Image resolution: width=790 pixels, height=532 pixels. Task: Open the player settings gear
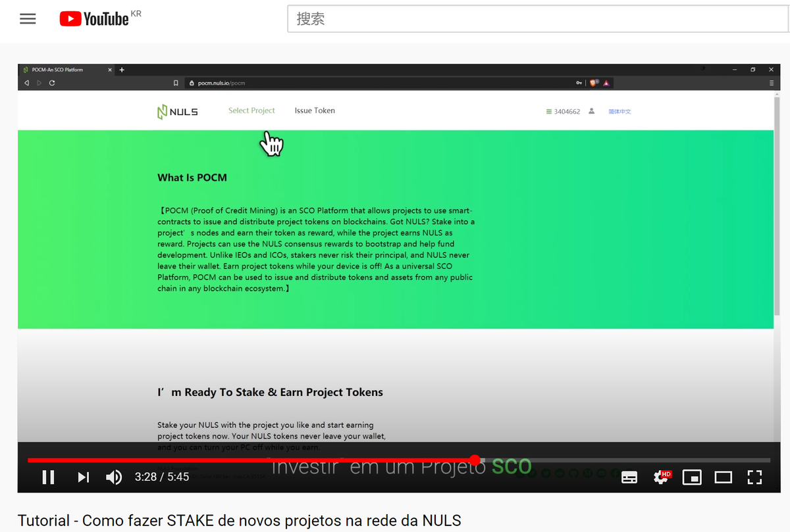(x=661, y=477)
